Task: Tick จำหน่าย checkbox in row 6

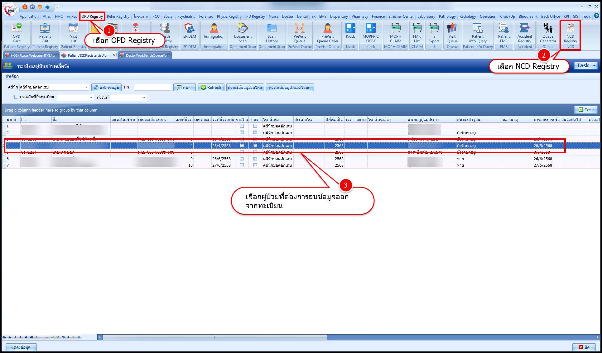Action: tap(255, 159)
